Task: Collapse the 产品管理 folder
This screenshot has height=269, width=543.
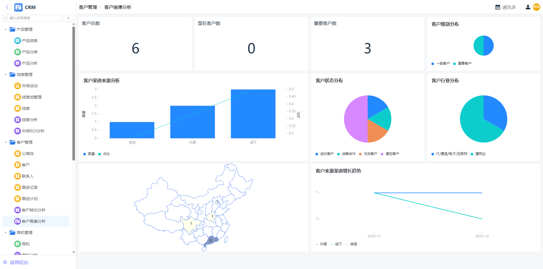Action: click(6, 29)
